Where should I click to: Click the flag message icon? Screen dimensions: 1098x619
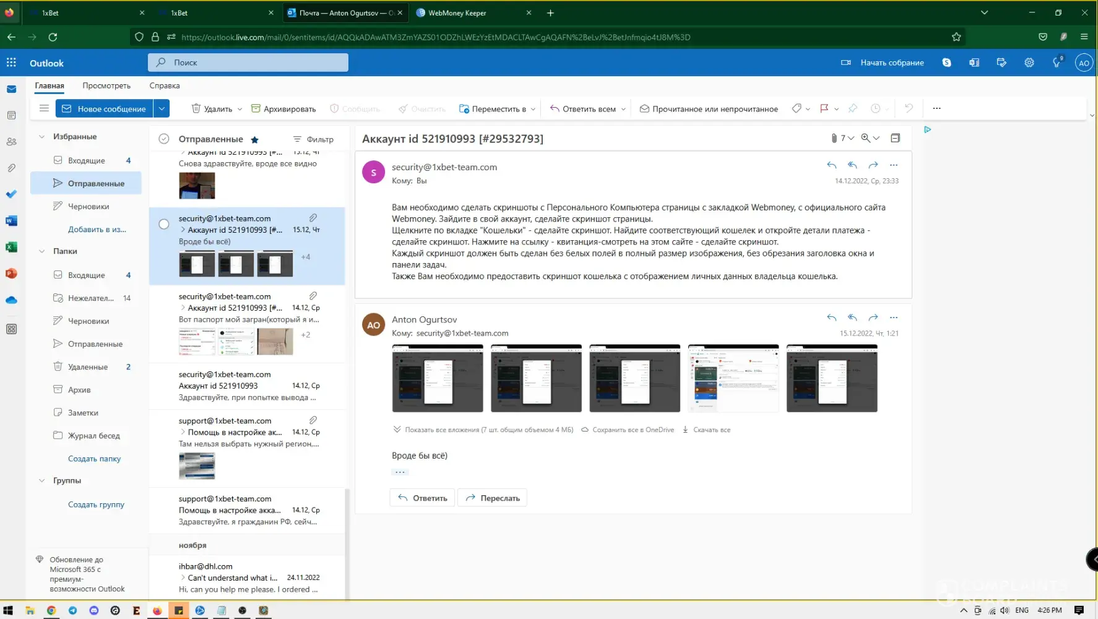[824, 108]
